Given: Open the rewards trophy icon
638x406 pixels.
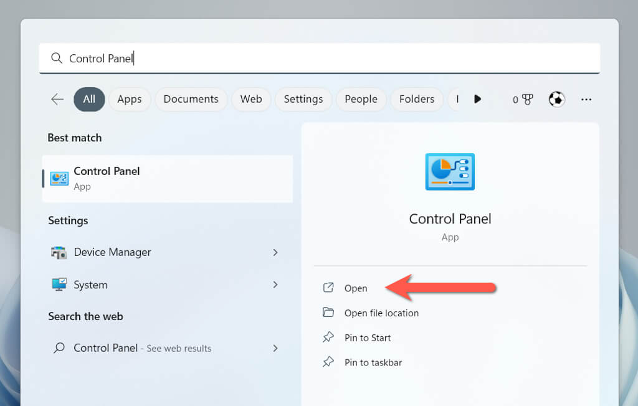Looking at the screenshot, I should [x=527, y=99].
